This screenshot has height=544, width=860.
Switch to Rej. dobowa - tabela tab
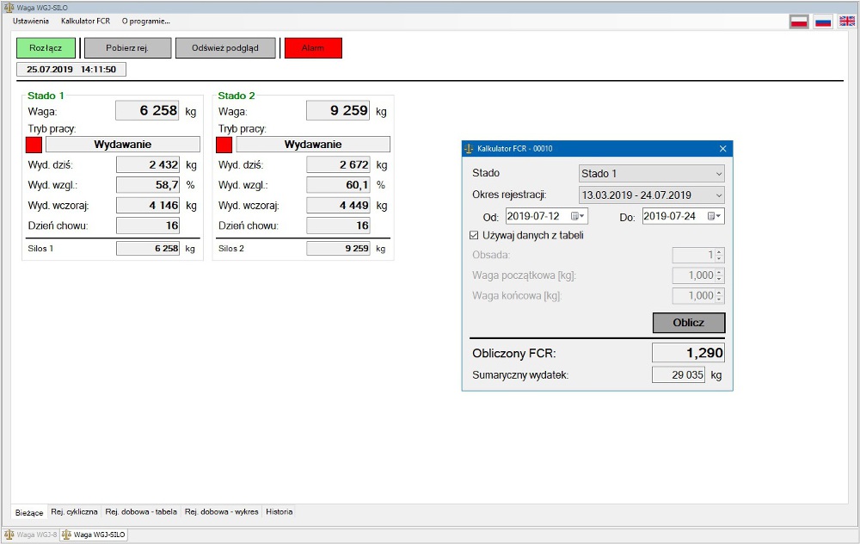coord(142,511)
